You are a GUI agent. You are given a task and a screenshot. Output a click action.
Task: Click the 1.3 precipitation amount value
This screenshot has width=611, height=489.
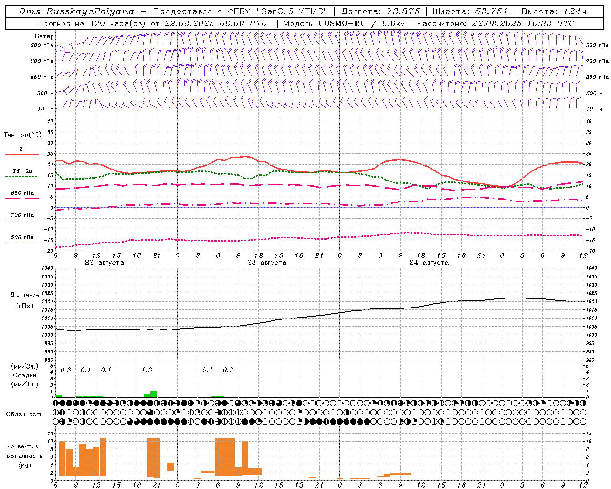coord(147,370)
